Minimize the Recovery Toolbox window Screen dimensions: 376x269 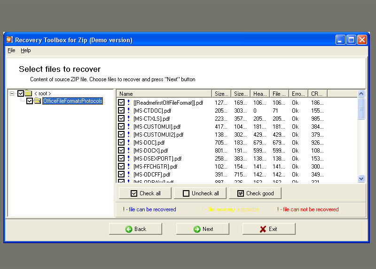coord(340,40)
